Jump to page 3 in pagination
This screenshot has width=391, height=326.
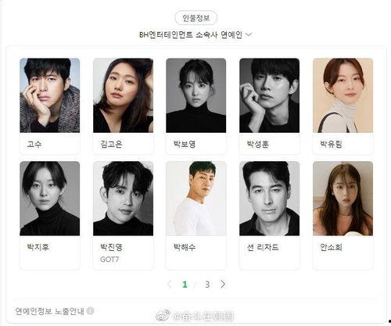[207, 285]
